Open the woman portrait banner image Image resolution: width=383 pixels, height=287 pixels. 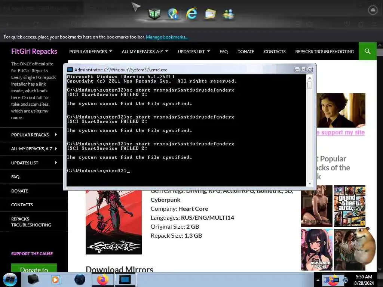pyautogui.click(x=341, y=110)
